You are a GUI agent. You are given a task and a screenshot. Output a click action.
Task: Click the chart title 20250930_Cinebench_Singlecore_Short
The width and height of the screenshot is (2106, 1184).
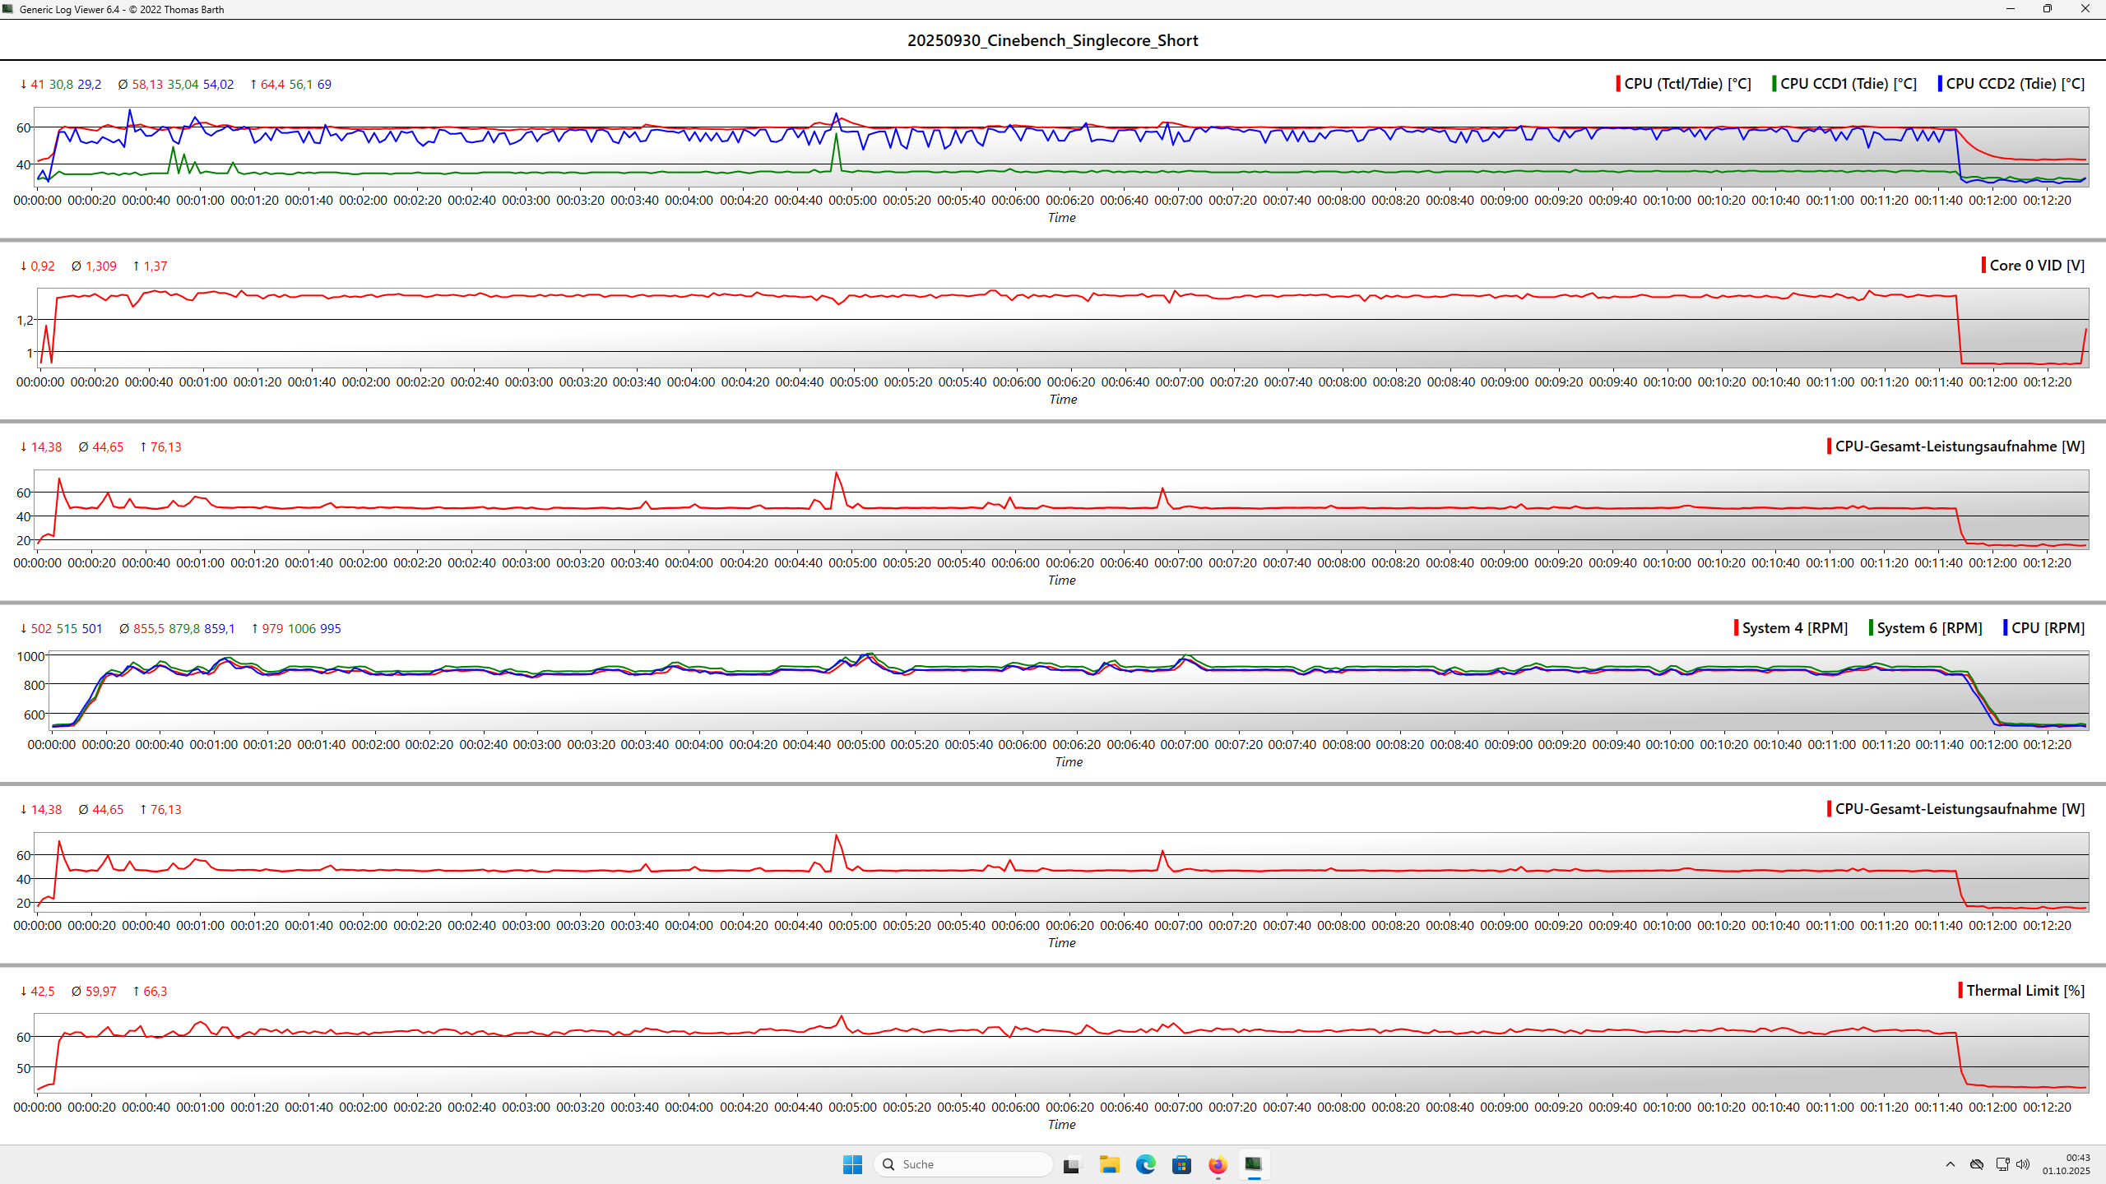click(1052, 40)
